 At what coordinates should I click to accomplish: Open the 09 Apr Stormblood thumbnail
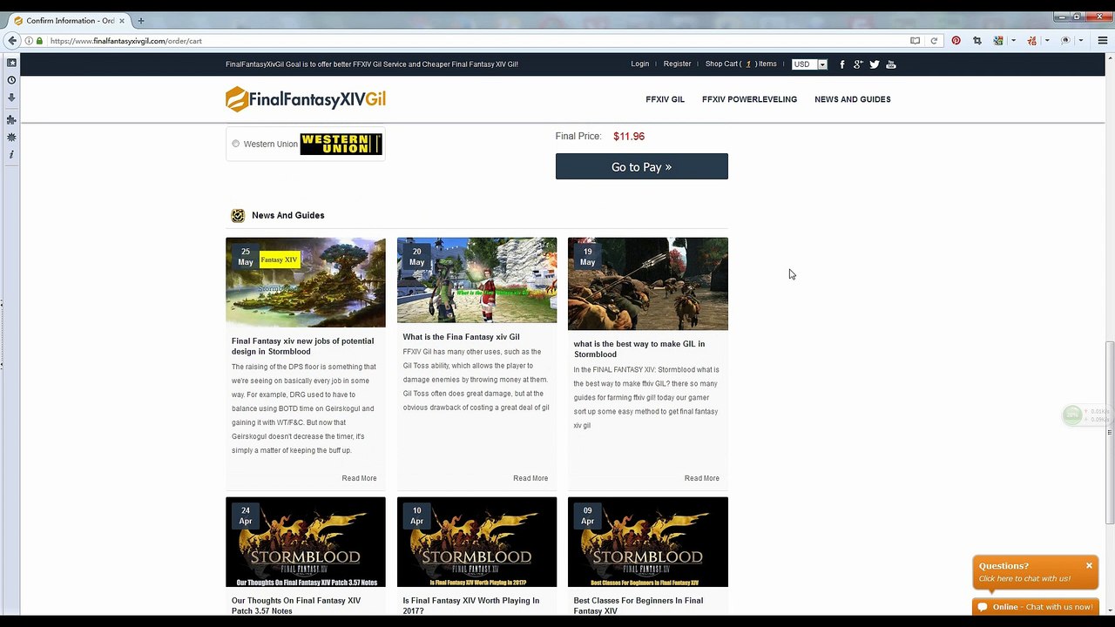(648, 542)
